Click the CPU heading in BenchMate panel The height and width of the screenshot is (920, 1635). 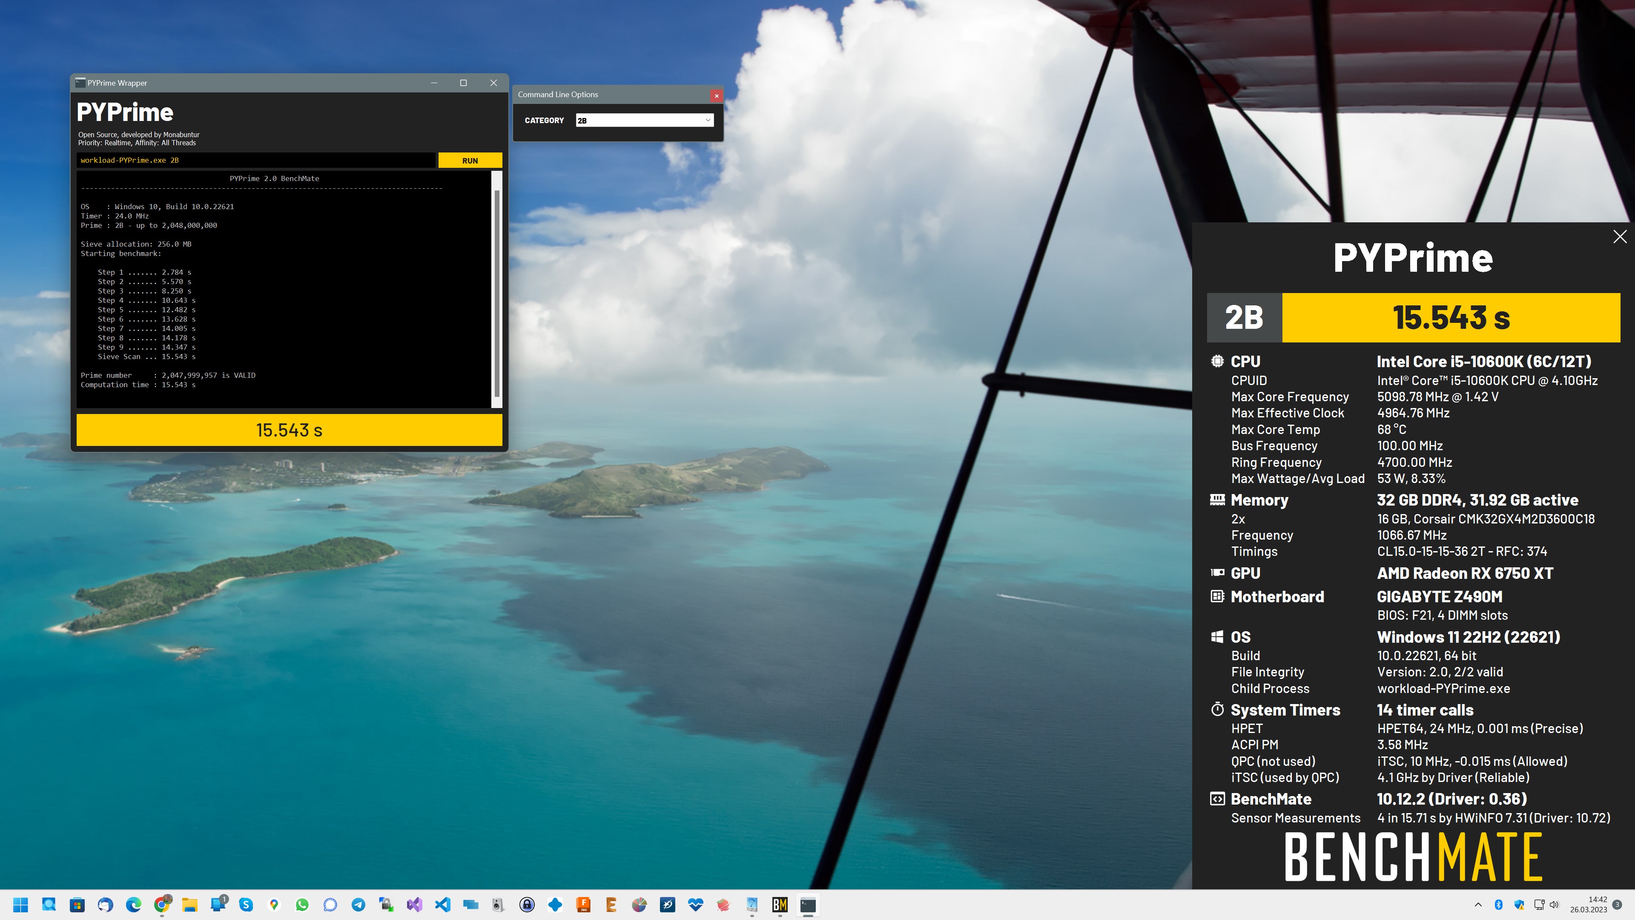click(x=1245, y=362)
